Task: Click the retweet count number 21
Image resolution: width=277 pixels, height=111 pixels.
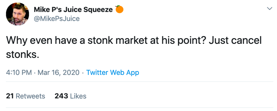Action: [x=10, y=96]
